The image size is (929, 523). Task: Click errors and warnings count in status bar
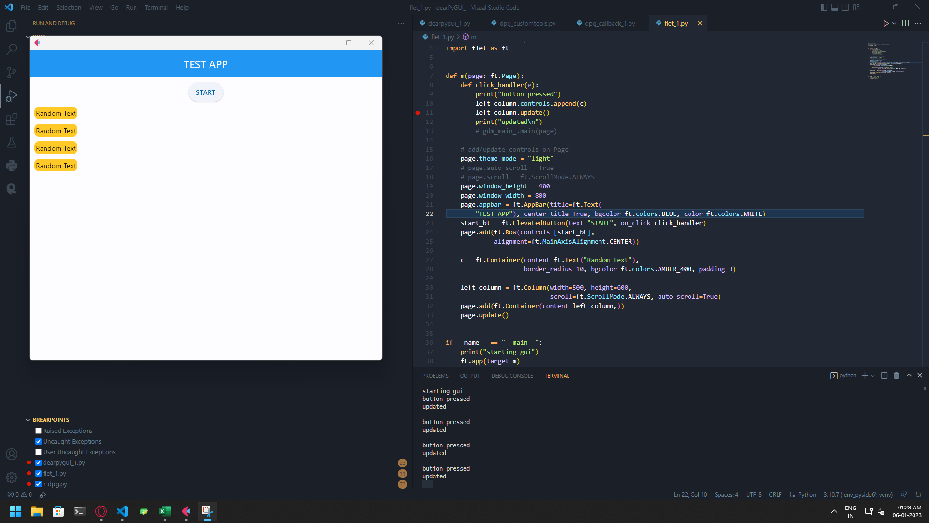[20, 495]
